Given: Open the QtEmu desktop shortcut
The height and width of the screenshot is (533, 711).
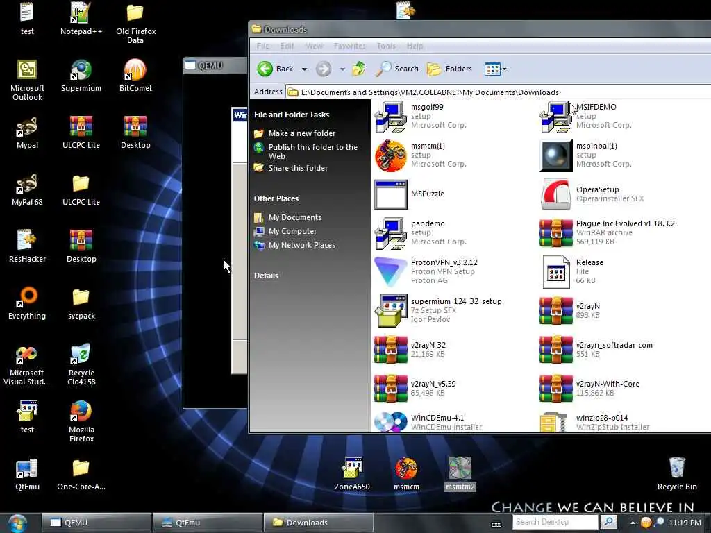Looking at the screenshot, I should [27, 474].
